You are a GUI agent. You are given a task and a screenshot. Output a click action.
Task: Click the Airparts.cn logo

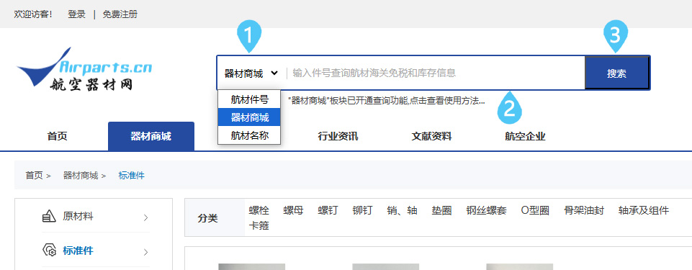point(84,69)
